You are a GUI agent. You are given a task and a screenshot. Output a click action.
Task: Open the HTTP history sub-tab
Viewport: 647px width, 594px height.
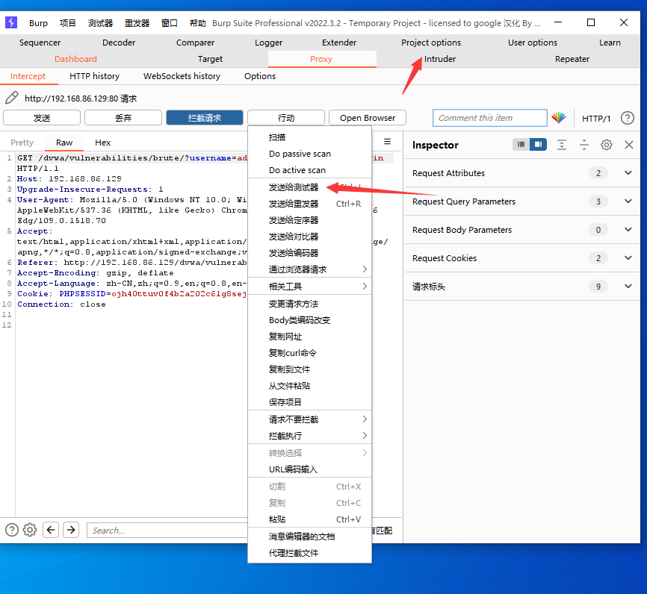point(94,76)
